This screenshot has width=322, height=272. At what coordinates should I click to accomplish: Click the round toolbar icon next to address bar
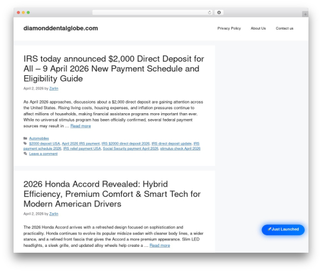click(x=219, y=13)
